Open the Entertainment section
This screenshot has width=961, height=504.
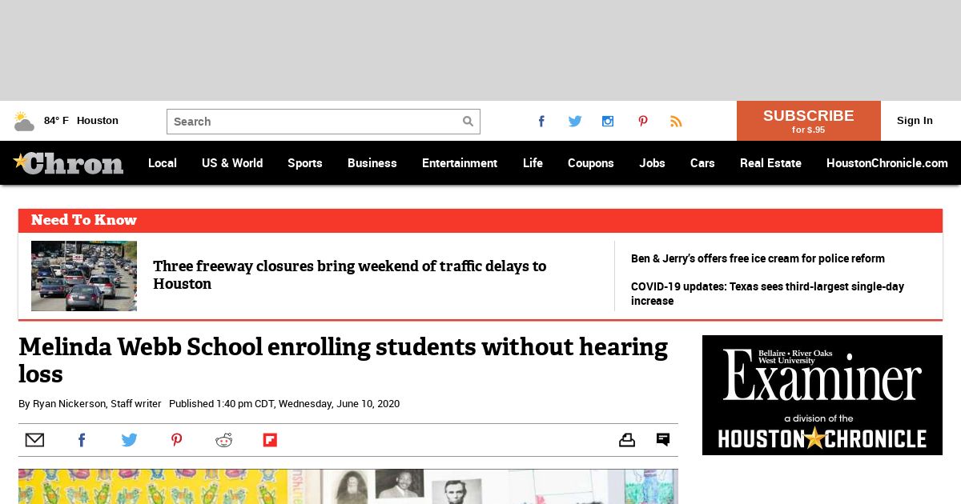click(460, 163)
